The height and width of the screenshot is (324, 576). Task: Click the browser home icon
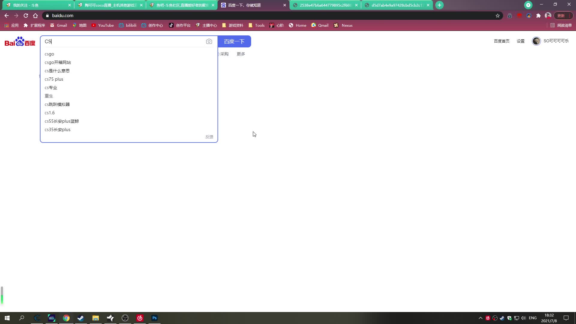pyautogui.click(x=35, y=16)
